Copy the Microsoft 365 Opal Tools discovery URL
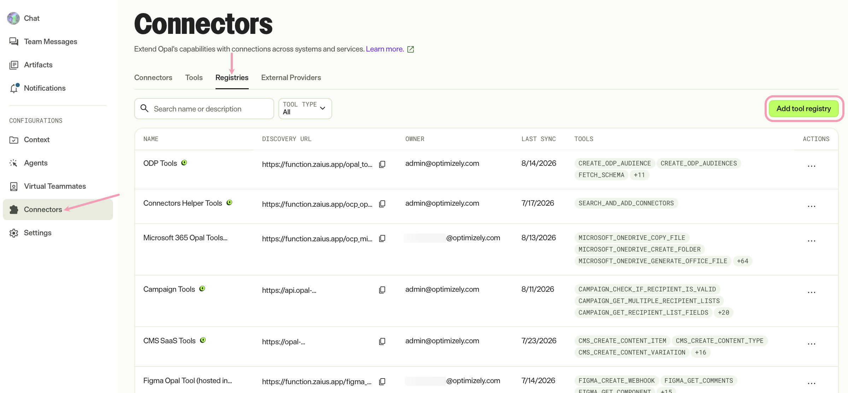848x393 pixels. pyautogui.click(x=382, y=238)
